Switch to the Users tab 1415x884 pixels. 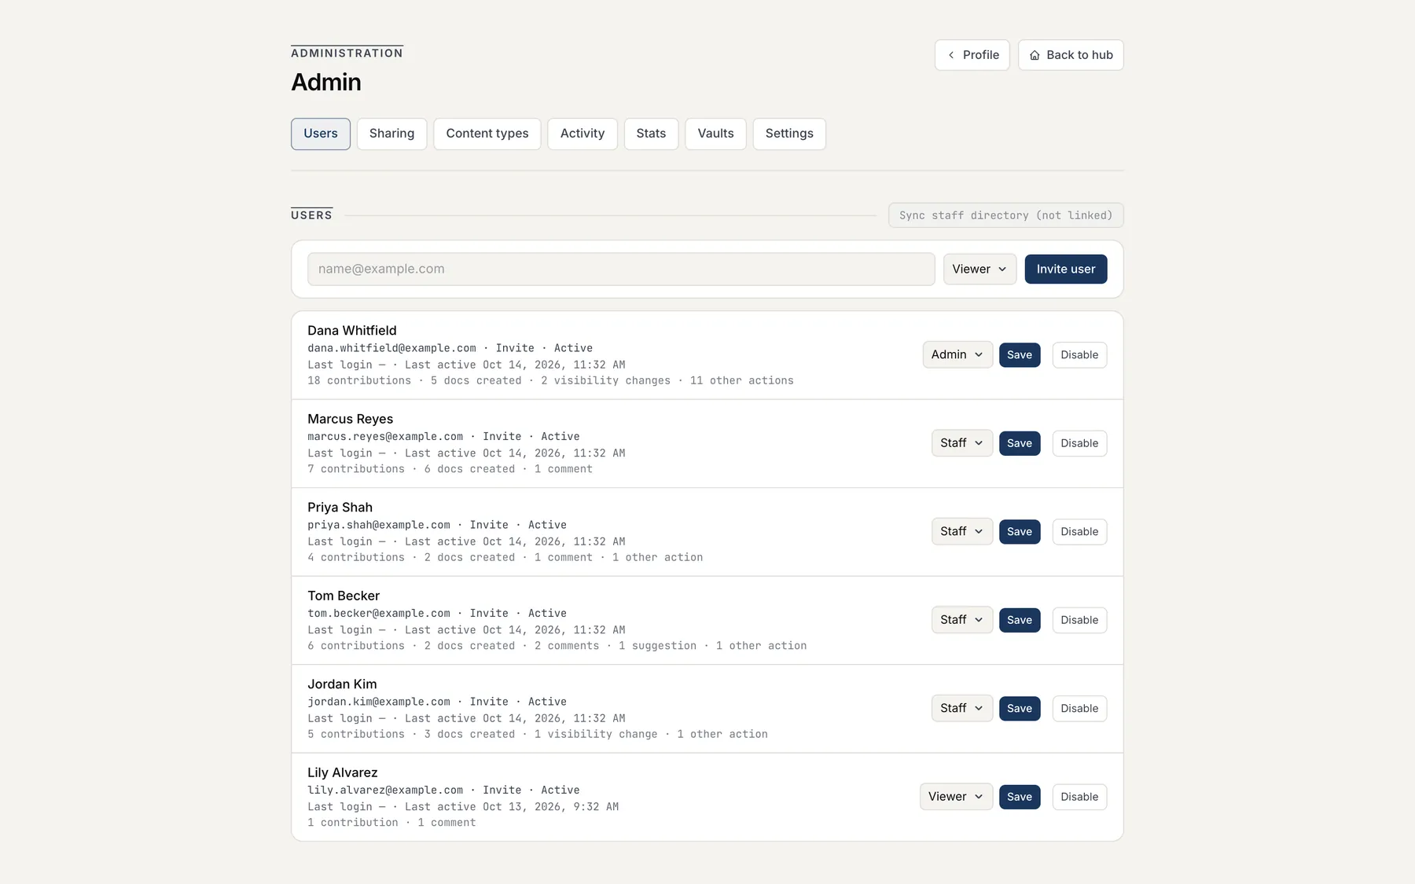(x=321, y=134)
